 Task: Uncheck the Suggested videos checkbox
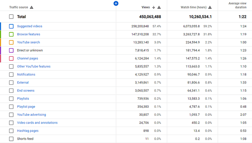pos(11,26)
